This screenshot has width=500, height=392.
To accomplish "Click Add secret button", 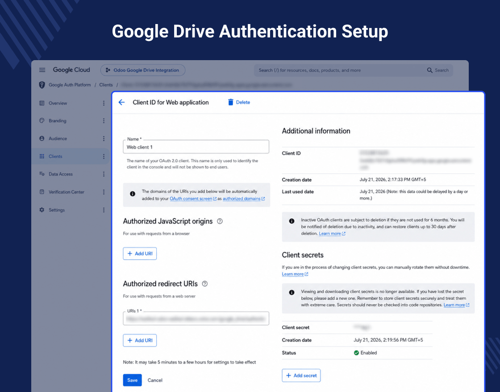I will [x=301, y=376].
